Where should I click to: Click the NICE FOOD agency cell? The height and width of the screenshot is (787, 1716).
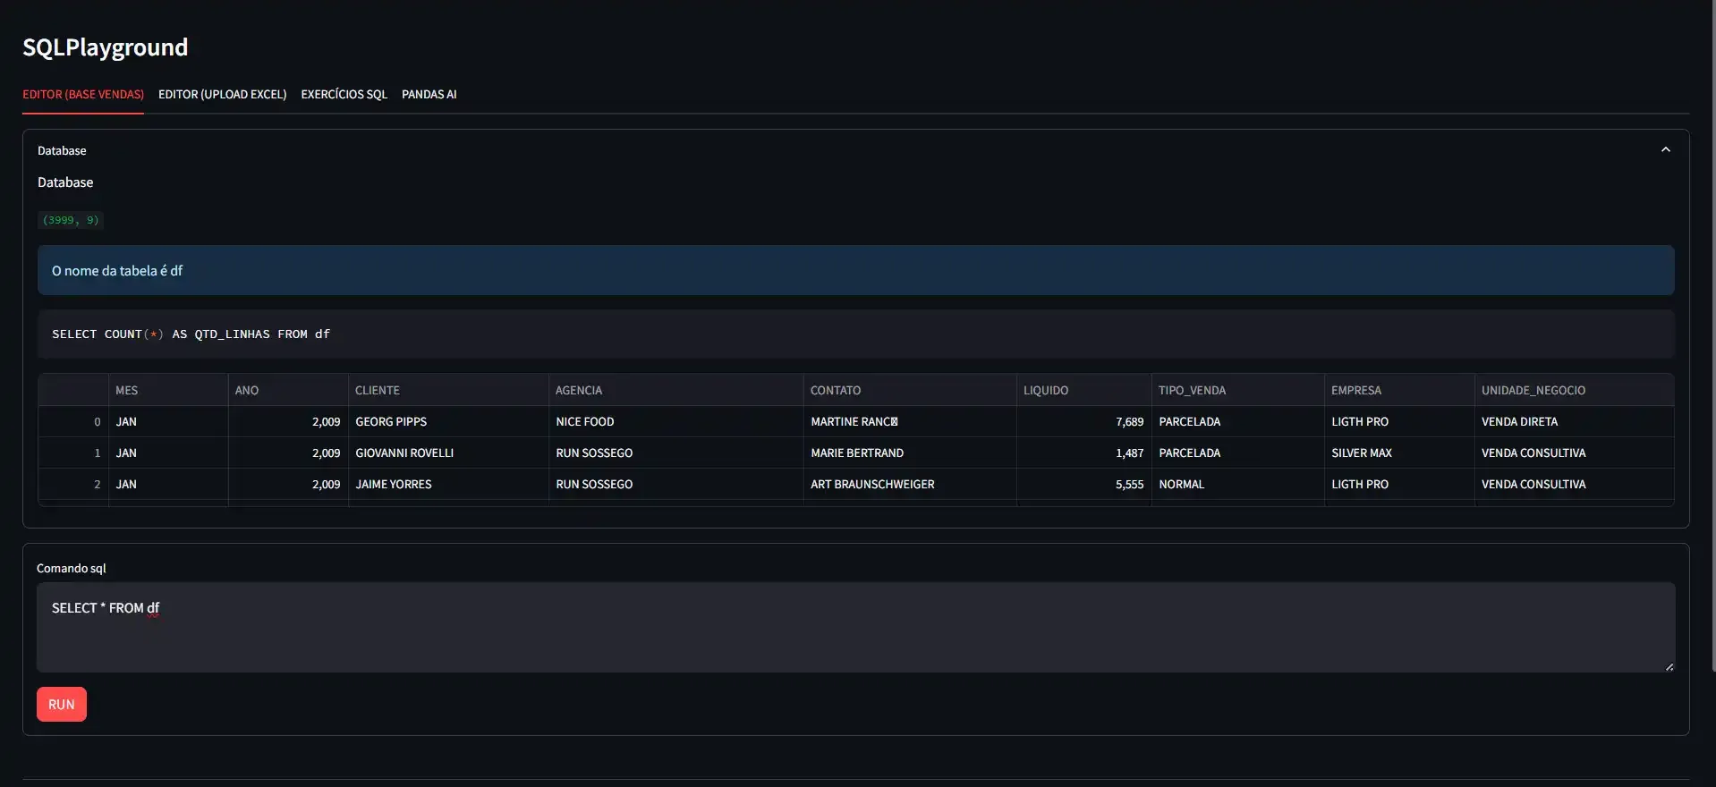[x=675, y=421]
